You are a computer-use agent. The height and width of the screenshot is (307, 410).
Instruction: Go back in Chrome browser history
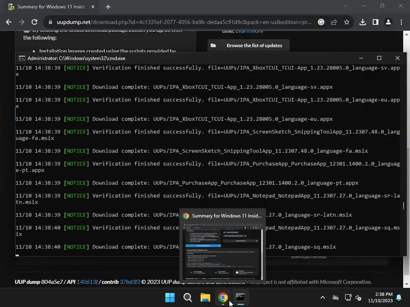pyautogui.click(x=9, y=22)
